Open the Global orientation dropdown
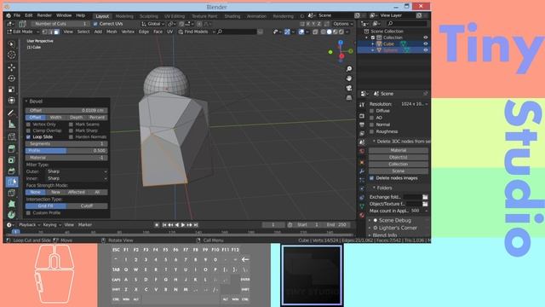545x307 pixels. [153, 24]
